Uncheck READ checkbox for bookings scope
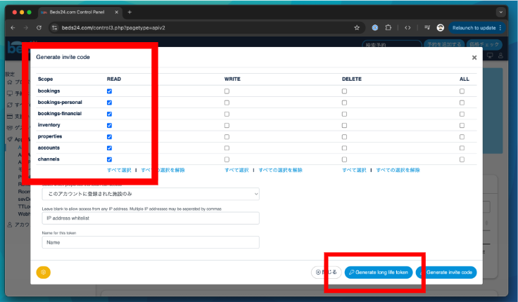 coord(109,91)
